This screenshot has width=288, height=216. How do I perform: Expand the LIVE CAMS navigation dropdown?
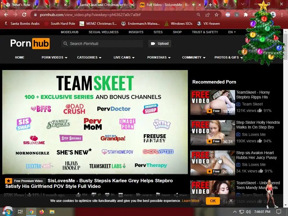click(124, 57)
